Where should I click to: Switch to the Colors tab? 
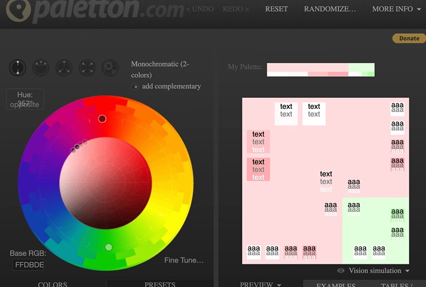pyautogui.click(x=52, y=284)
